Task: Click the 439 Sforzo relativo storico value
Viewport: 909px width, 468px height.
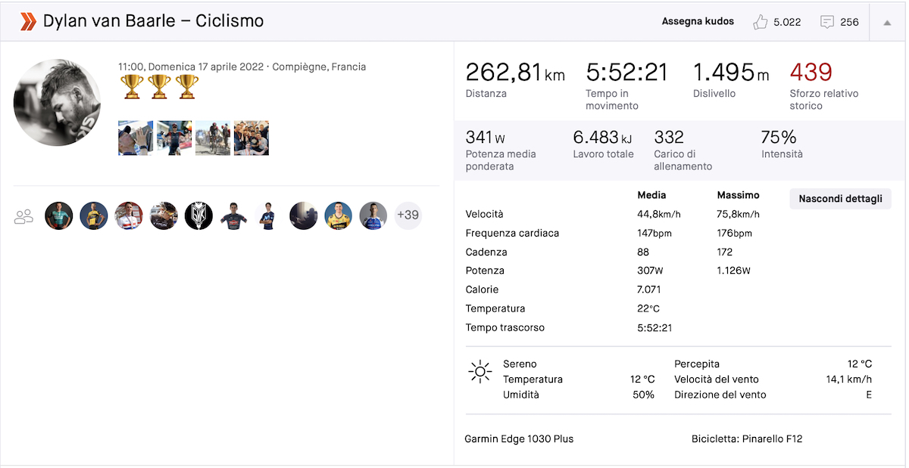Action: (811, 73)
